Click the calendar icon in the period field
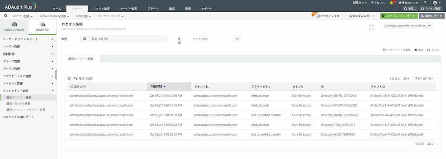 85,39
